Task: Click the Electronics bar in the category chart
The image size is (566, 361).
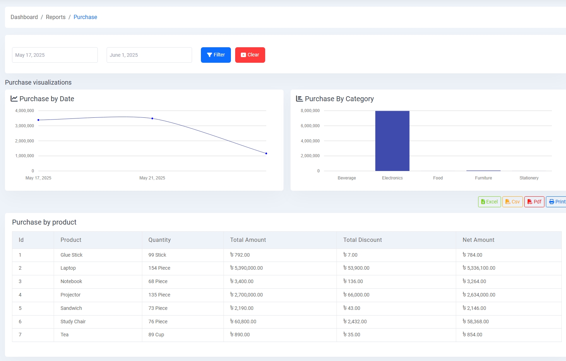Action: tap(392, 140)
